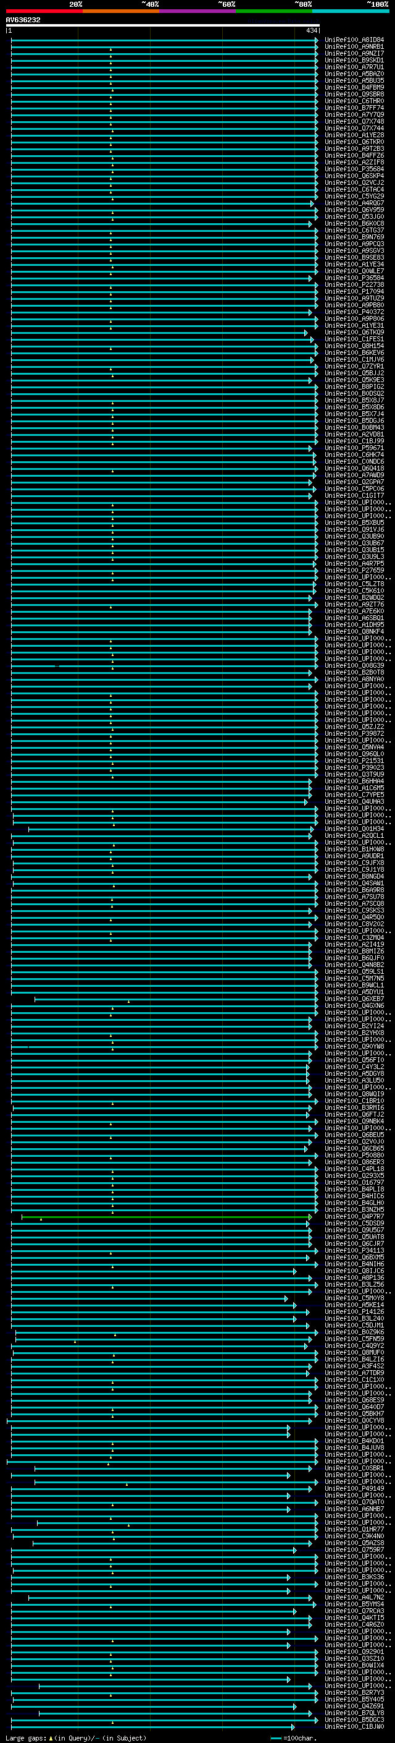395x1743 pixels.
Task: Select hit label UniRef100_C0SBR1
Action: pos(354,1468)
